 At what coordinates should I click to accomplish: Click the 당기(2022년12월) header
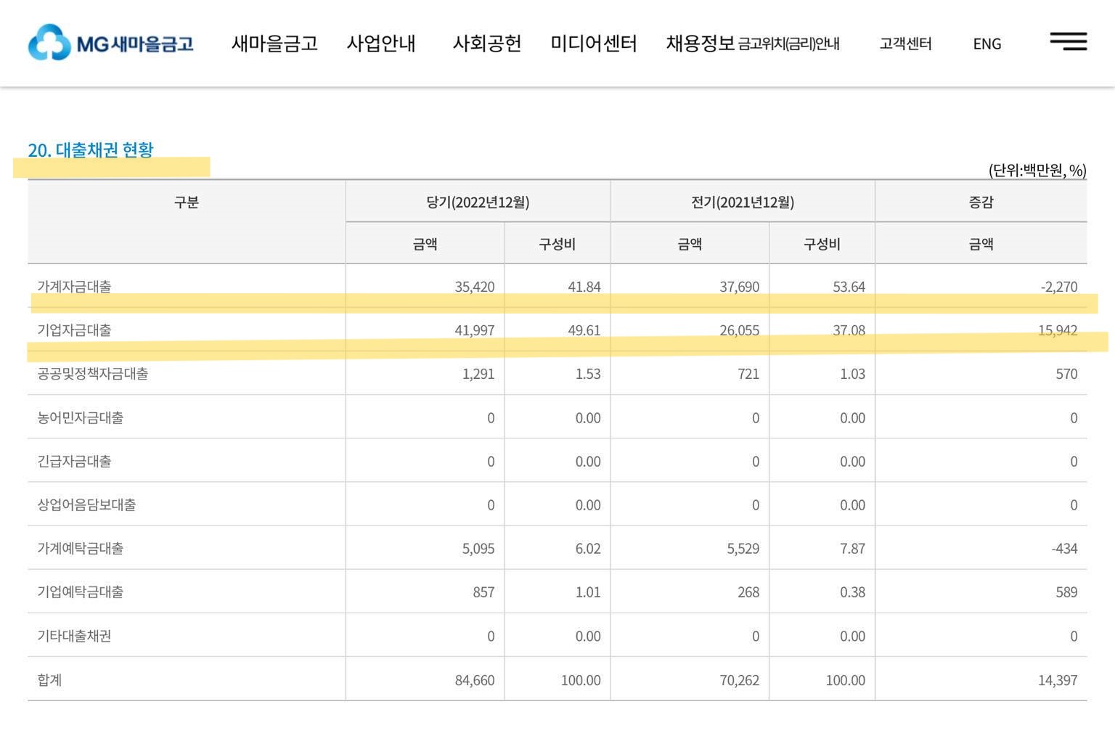(x=478, y=203)
